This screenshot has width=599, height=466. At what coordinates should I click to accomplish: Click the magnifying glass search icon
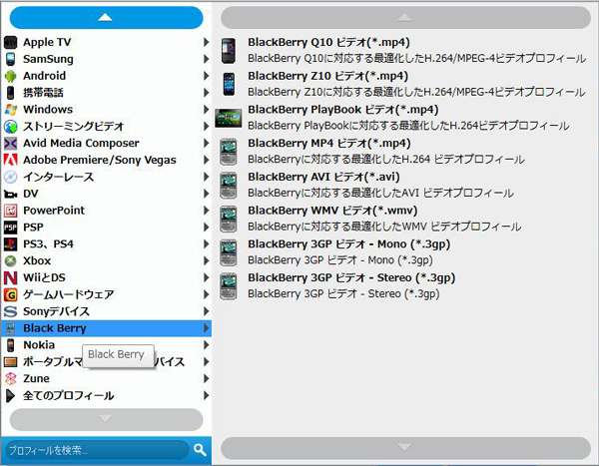(x=200, y=450)
